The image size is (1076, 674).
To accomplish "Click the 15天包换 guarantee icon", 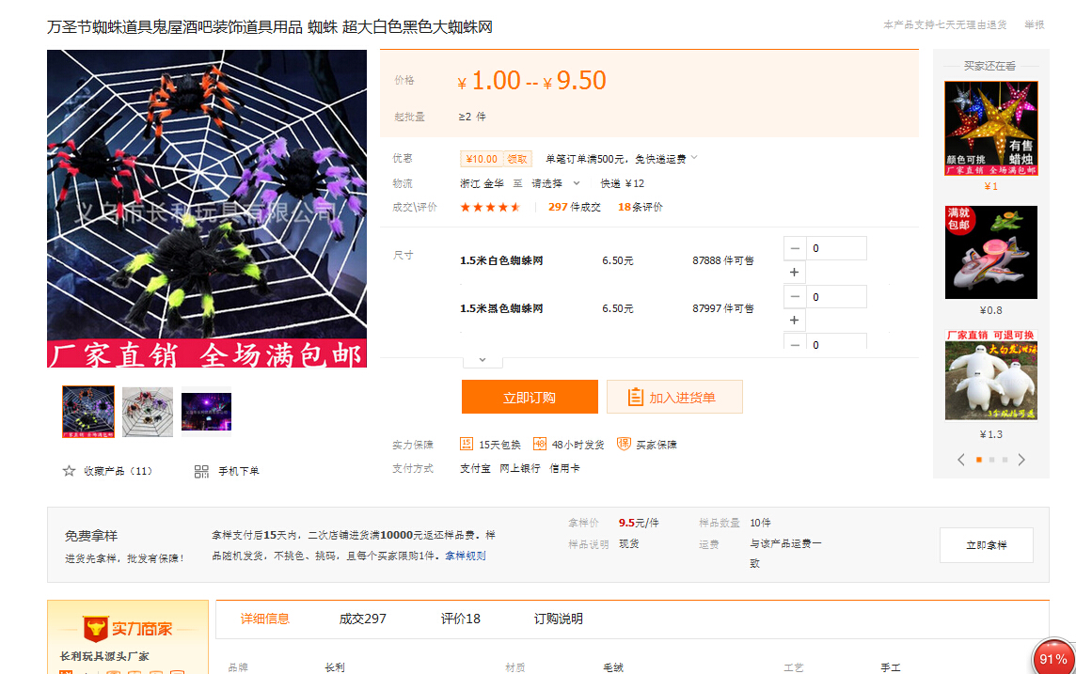I will [x=467, y=444].
